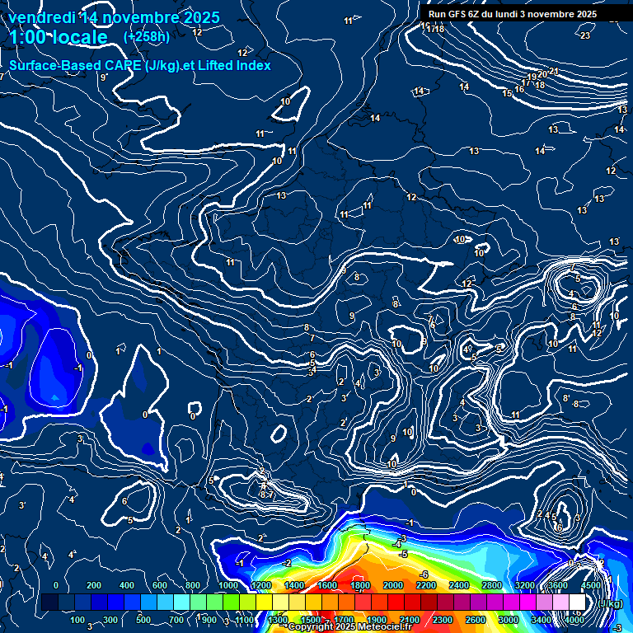Click the 'Run GFS 6Z du lundi 3 novembre 2025' banner
The image size is (633, 633).
coord(513,14)
